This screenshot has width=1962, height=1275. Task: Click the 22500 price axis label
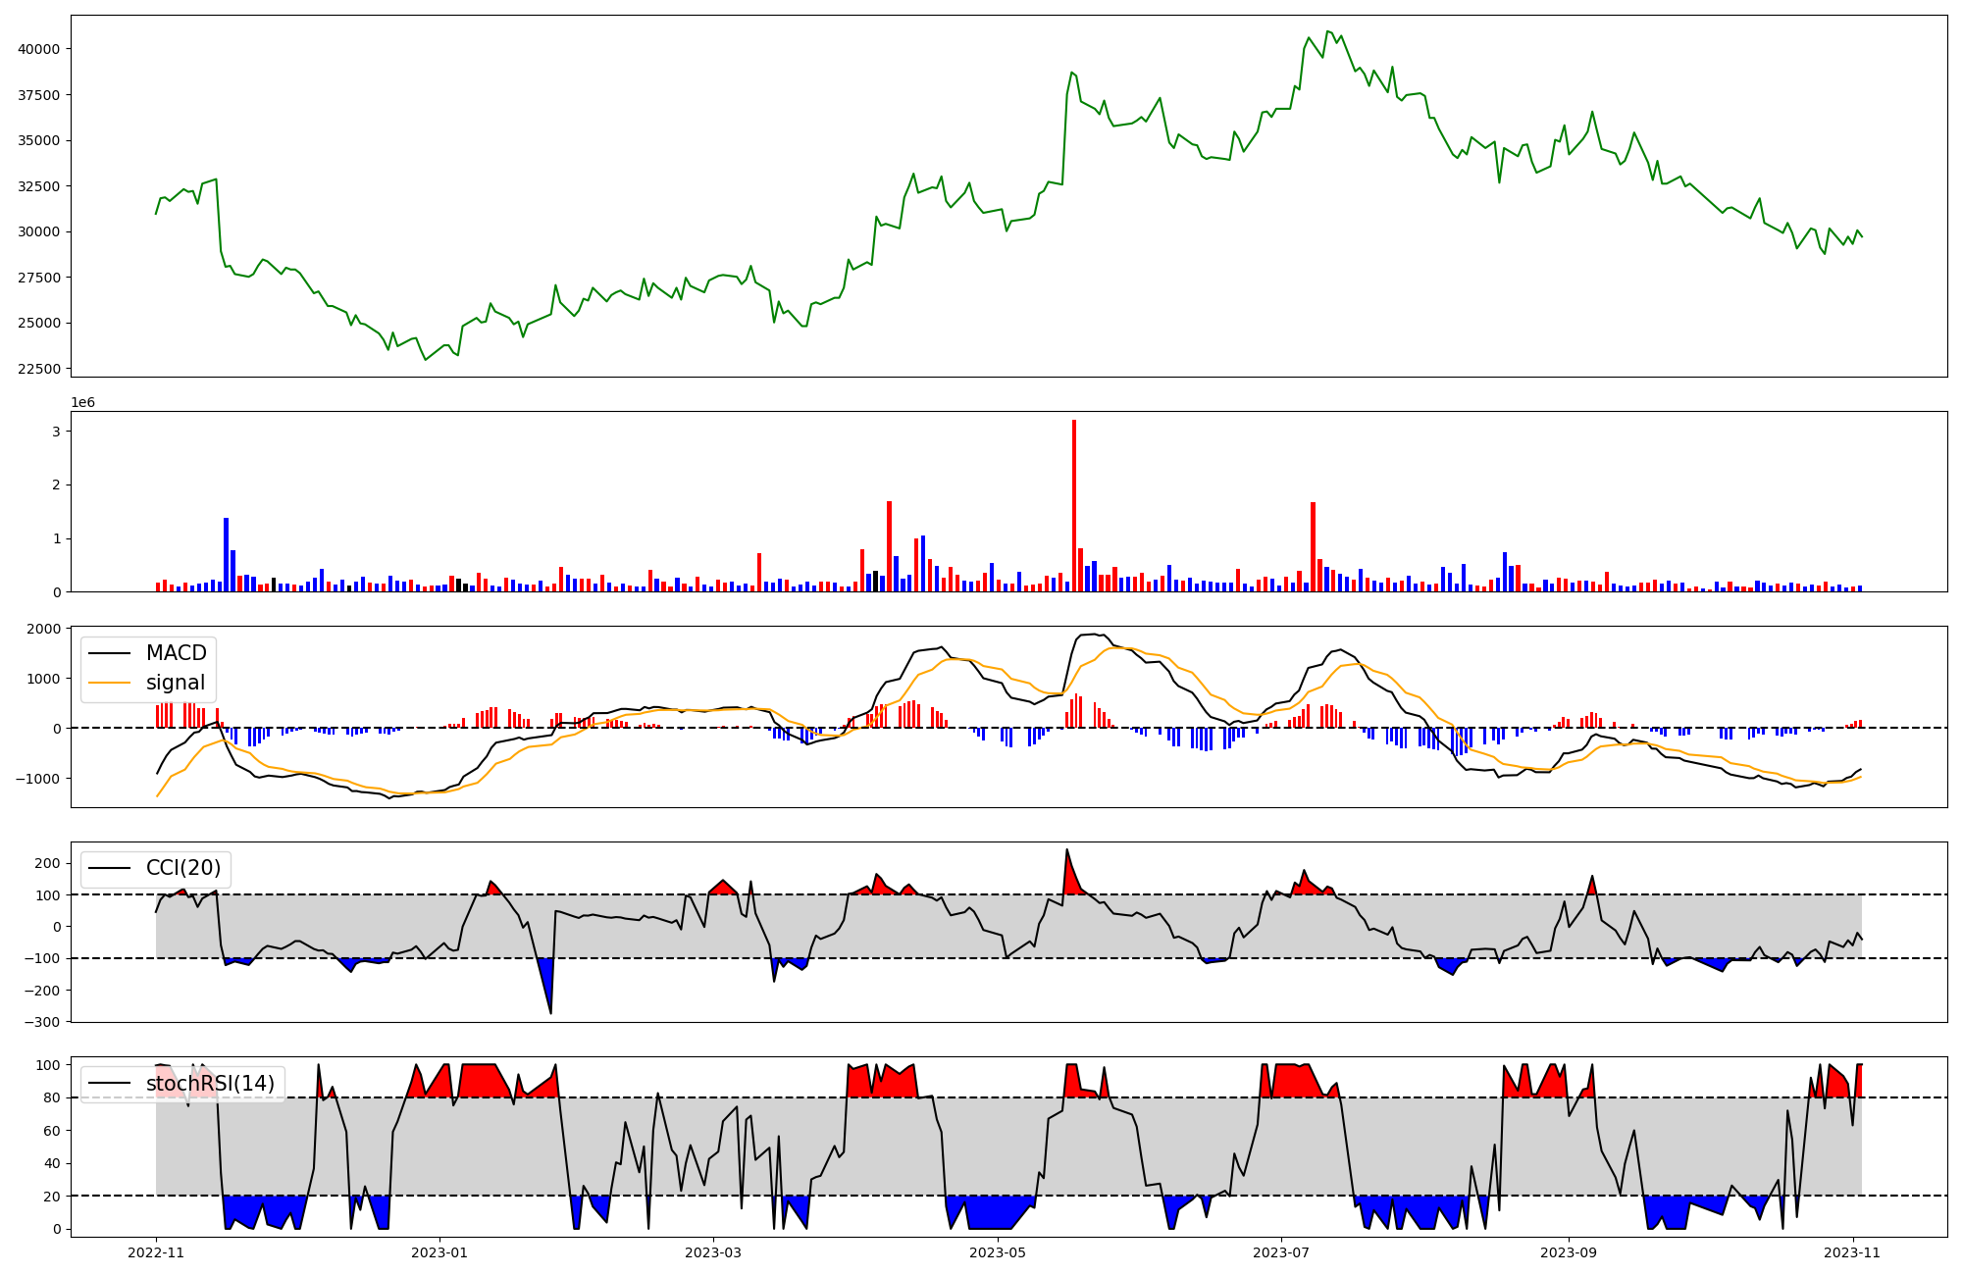tap(39, 369)
